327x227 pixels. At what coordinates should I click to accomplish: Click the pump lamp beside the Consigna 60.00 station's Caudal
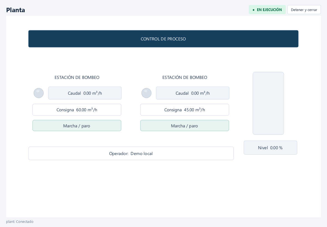tap(39, 93)
